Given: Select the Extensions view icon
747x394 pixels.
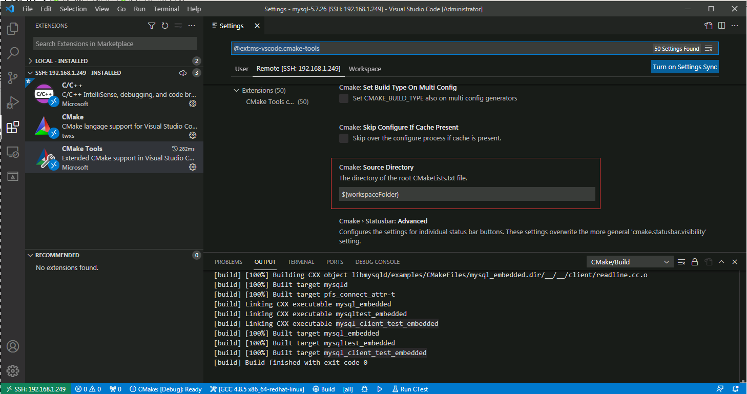Looking at the screenshot, I should [13, 127].
